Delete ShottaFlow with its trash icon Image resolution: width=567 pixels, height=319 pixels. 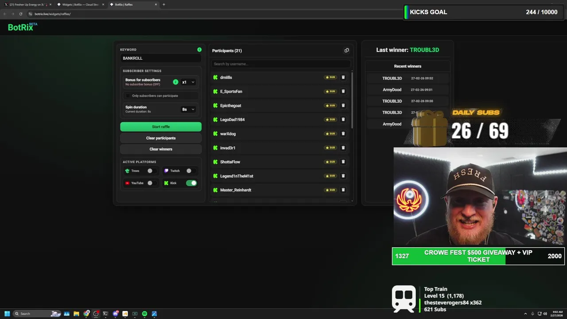(x=343, y=162)
